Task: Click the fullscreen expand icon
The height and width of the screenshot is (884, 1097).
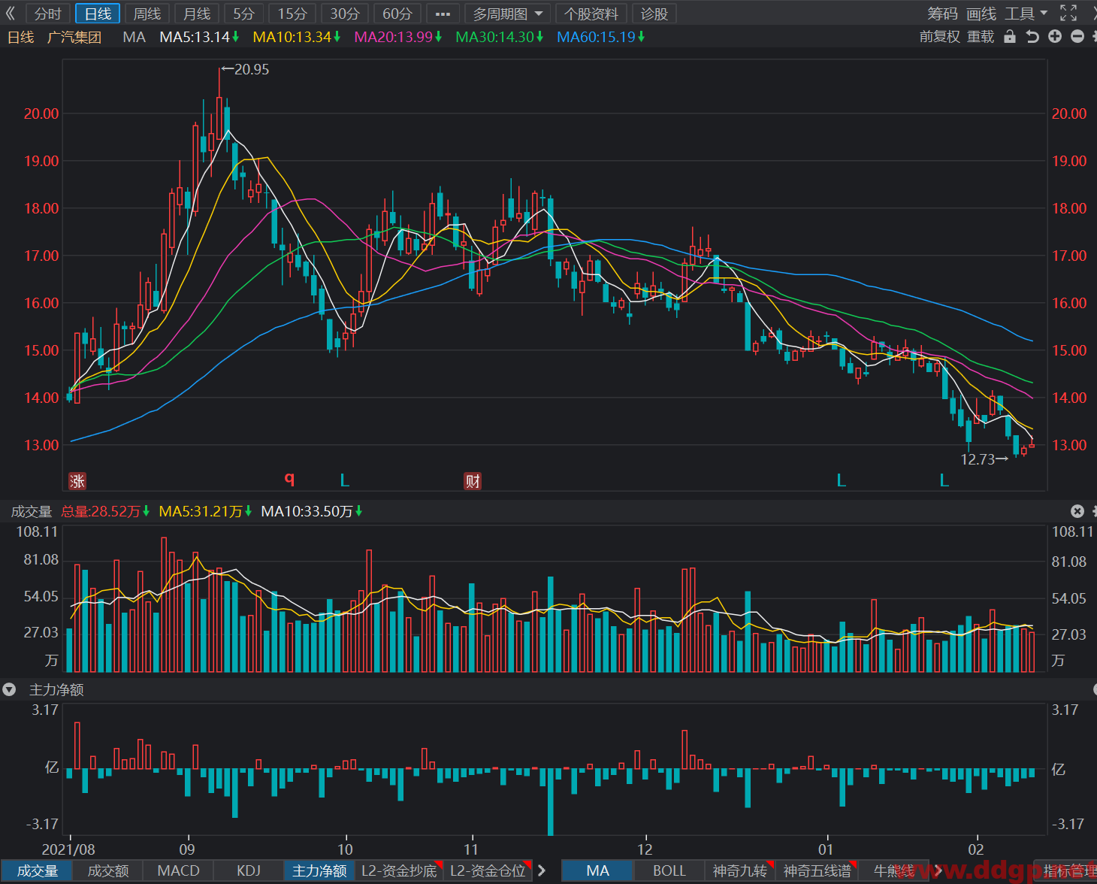Action: [1068, 13]
